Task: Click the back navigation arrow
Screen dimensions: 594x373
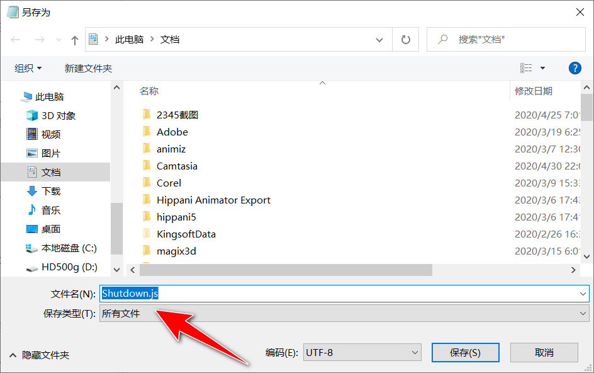Action: (15, 39)
